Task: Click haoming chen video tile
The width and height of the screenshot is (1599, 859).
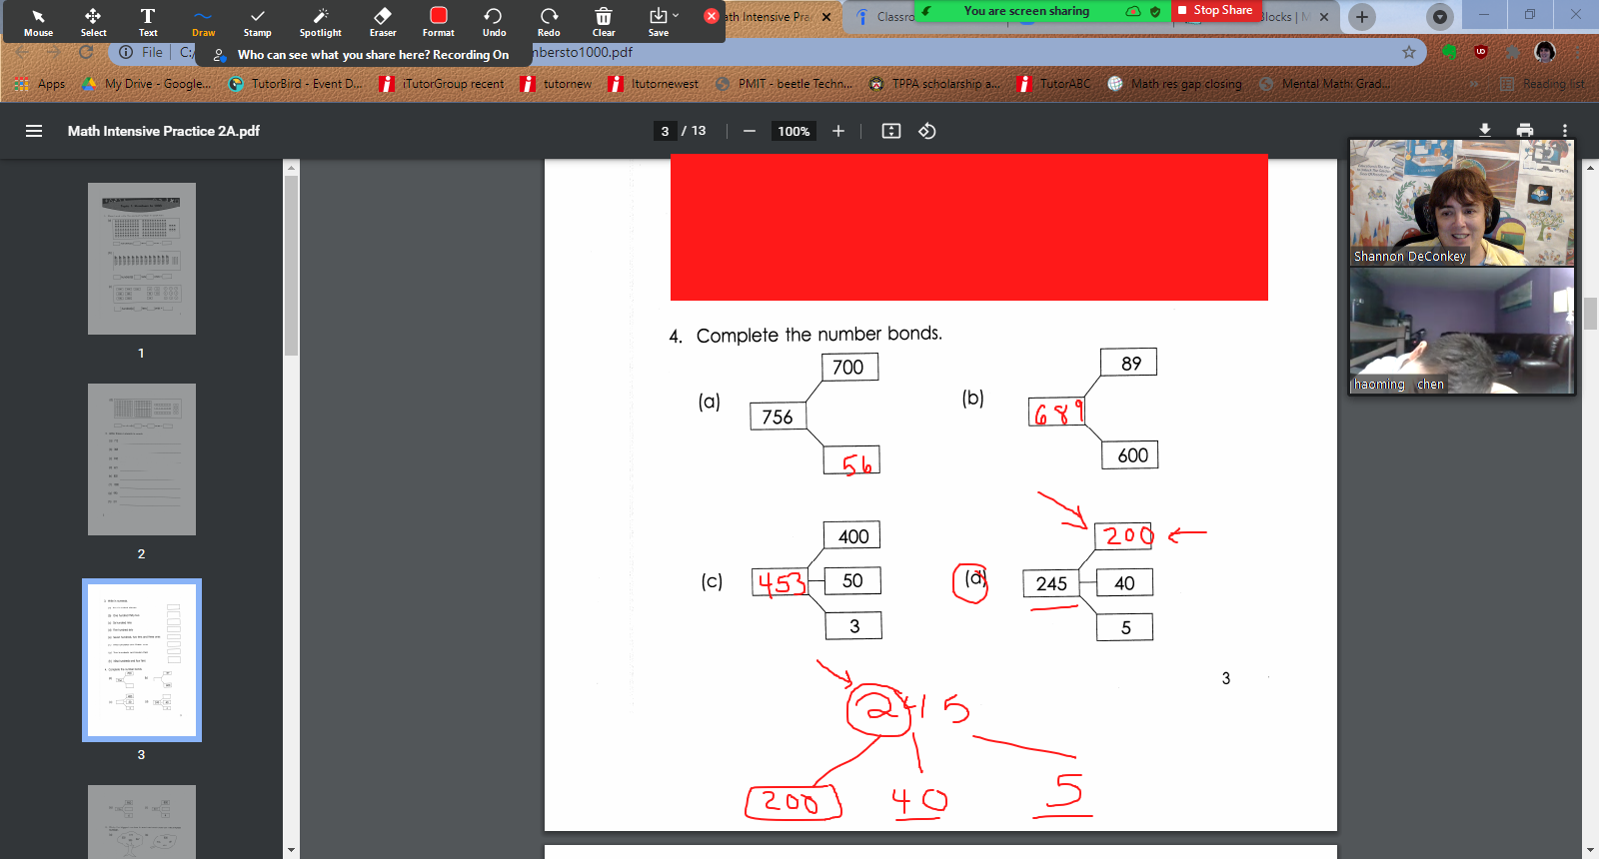Action: [x=1462, y=331]
